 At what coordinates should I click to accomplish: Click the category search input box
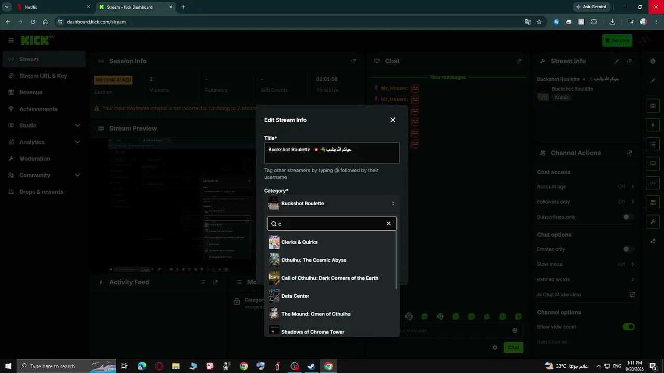pyautogui.click(x=331, y=224)
